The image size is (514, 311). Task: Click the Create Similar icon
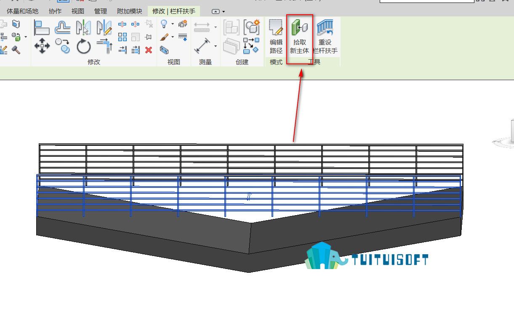point(252,45)
